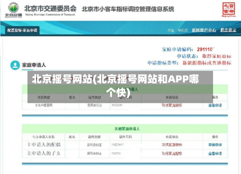Screen dimensions: 241x174
Task: Open 查看申请 for 本市户籍居民 row
Action: [x=215, y=105]
